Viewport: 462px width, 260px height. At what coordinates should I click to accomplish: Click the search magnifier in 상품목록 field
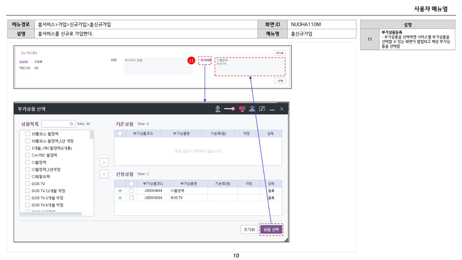(x=72, y=124)
